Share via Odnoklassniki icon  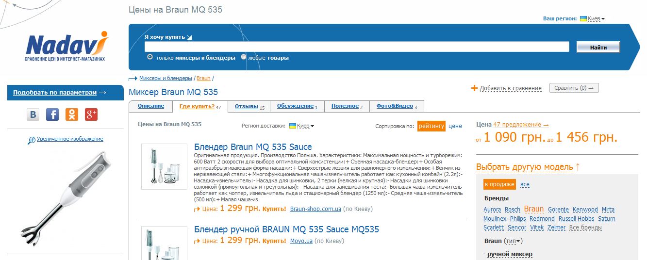pos(72,114)
